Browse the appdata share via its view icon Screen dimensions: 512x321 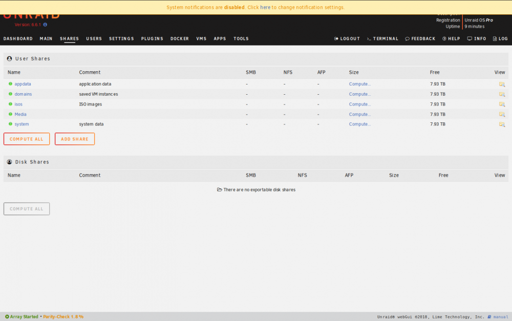pos(502,84)
